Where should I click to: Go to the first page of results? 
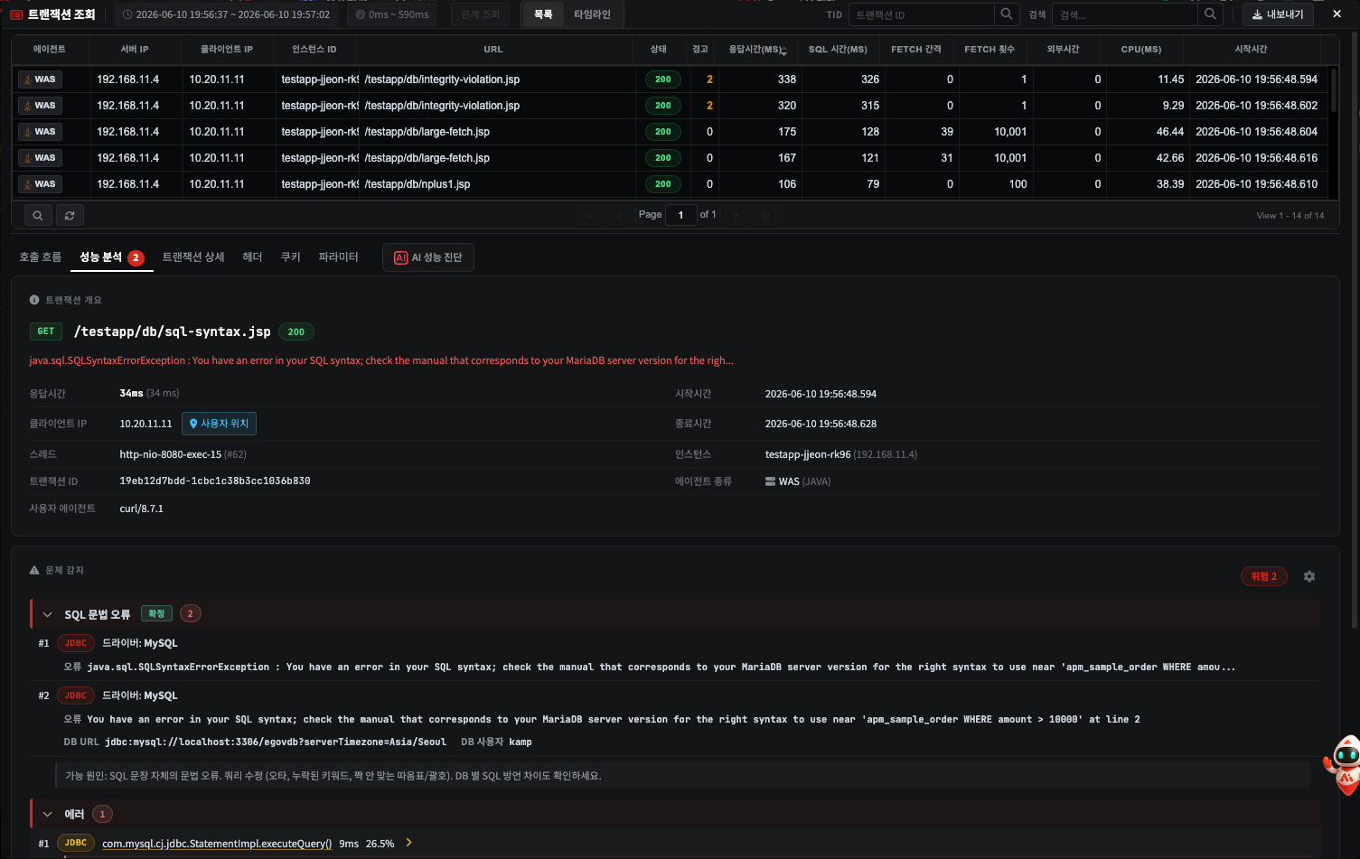(589, 215)
